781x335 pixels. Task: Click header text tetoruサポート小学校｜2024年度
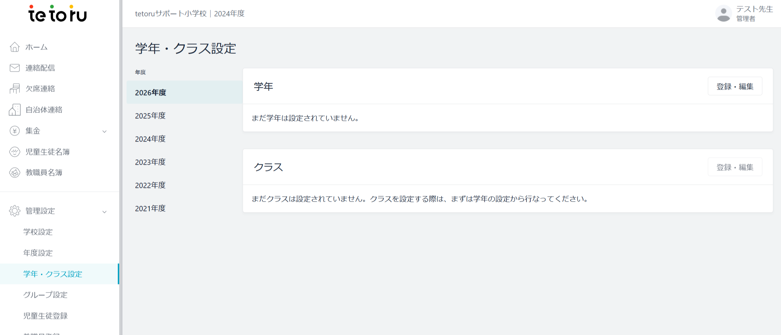190,14
